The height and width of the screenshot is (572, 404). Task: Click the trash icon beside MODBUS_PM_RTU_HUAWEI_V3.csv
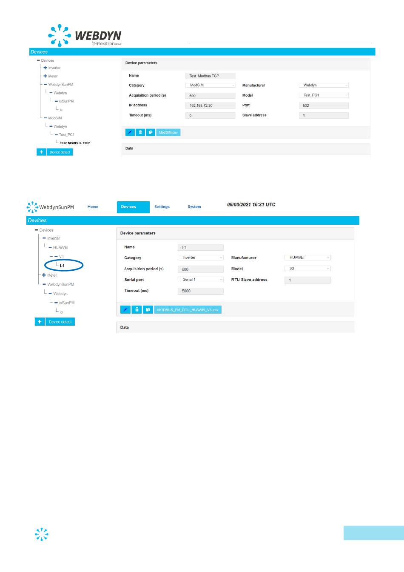(137, 310)
